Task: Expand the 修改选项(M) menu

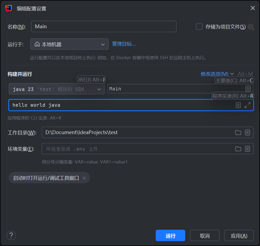Action: (217, 74)
